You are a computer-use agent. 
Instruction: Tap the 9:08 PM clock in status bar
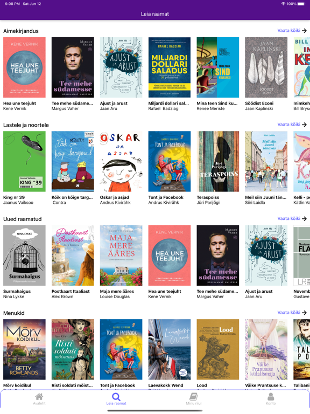pos(12,4)
